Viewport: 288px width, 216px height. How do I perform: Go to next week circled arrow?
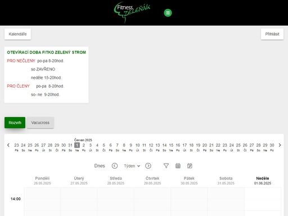pos(148,166)
